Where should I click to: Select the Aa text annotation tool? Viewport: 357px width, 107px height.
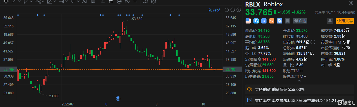tap(85, 2)
